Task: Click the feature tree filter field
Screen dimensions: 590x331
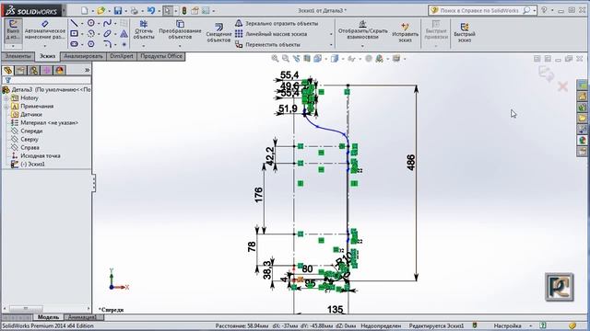Action: 46,80
